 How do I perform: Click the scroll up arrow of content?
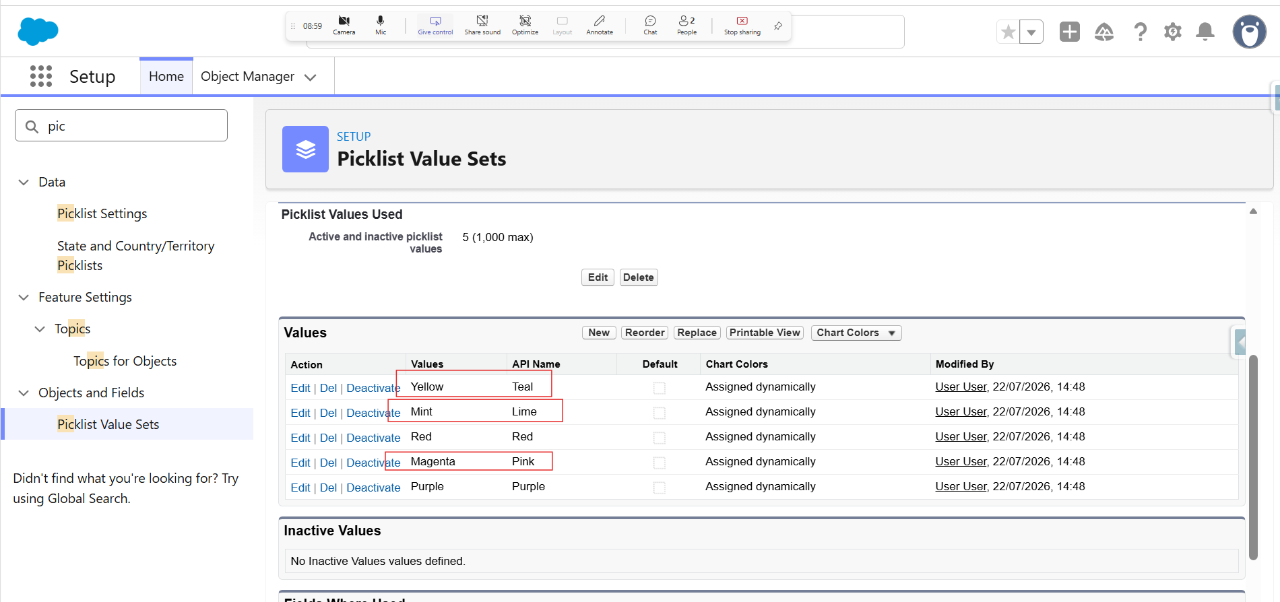coord(1253,211)
